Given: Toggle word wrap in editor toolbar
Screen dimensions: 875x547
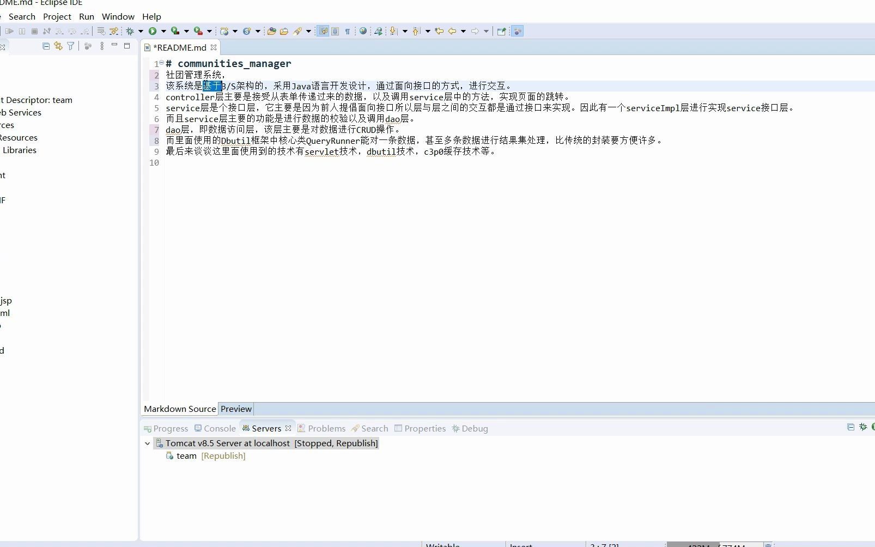Looking at the screenshot, I should (x=324, y=31).
